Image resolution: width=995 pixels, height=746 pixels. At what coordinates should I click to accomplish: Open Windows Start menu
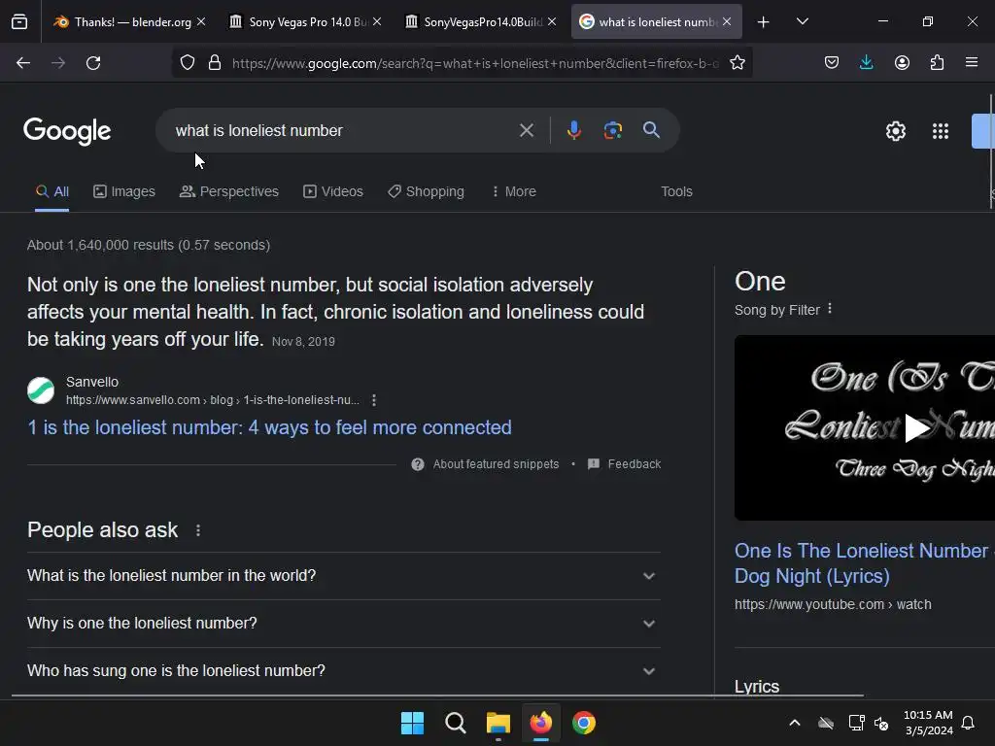pos(412,723)
